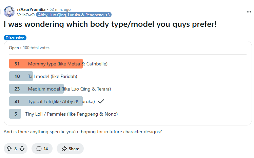This screenshot has width=254, height=158.
Task: Click the 31 vote count on Mommy type
Action: 17,63
